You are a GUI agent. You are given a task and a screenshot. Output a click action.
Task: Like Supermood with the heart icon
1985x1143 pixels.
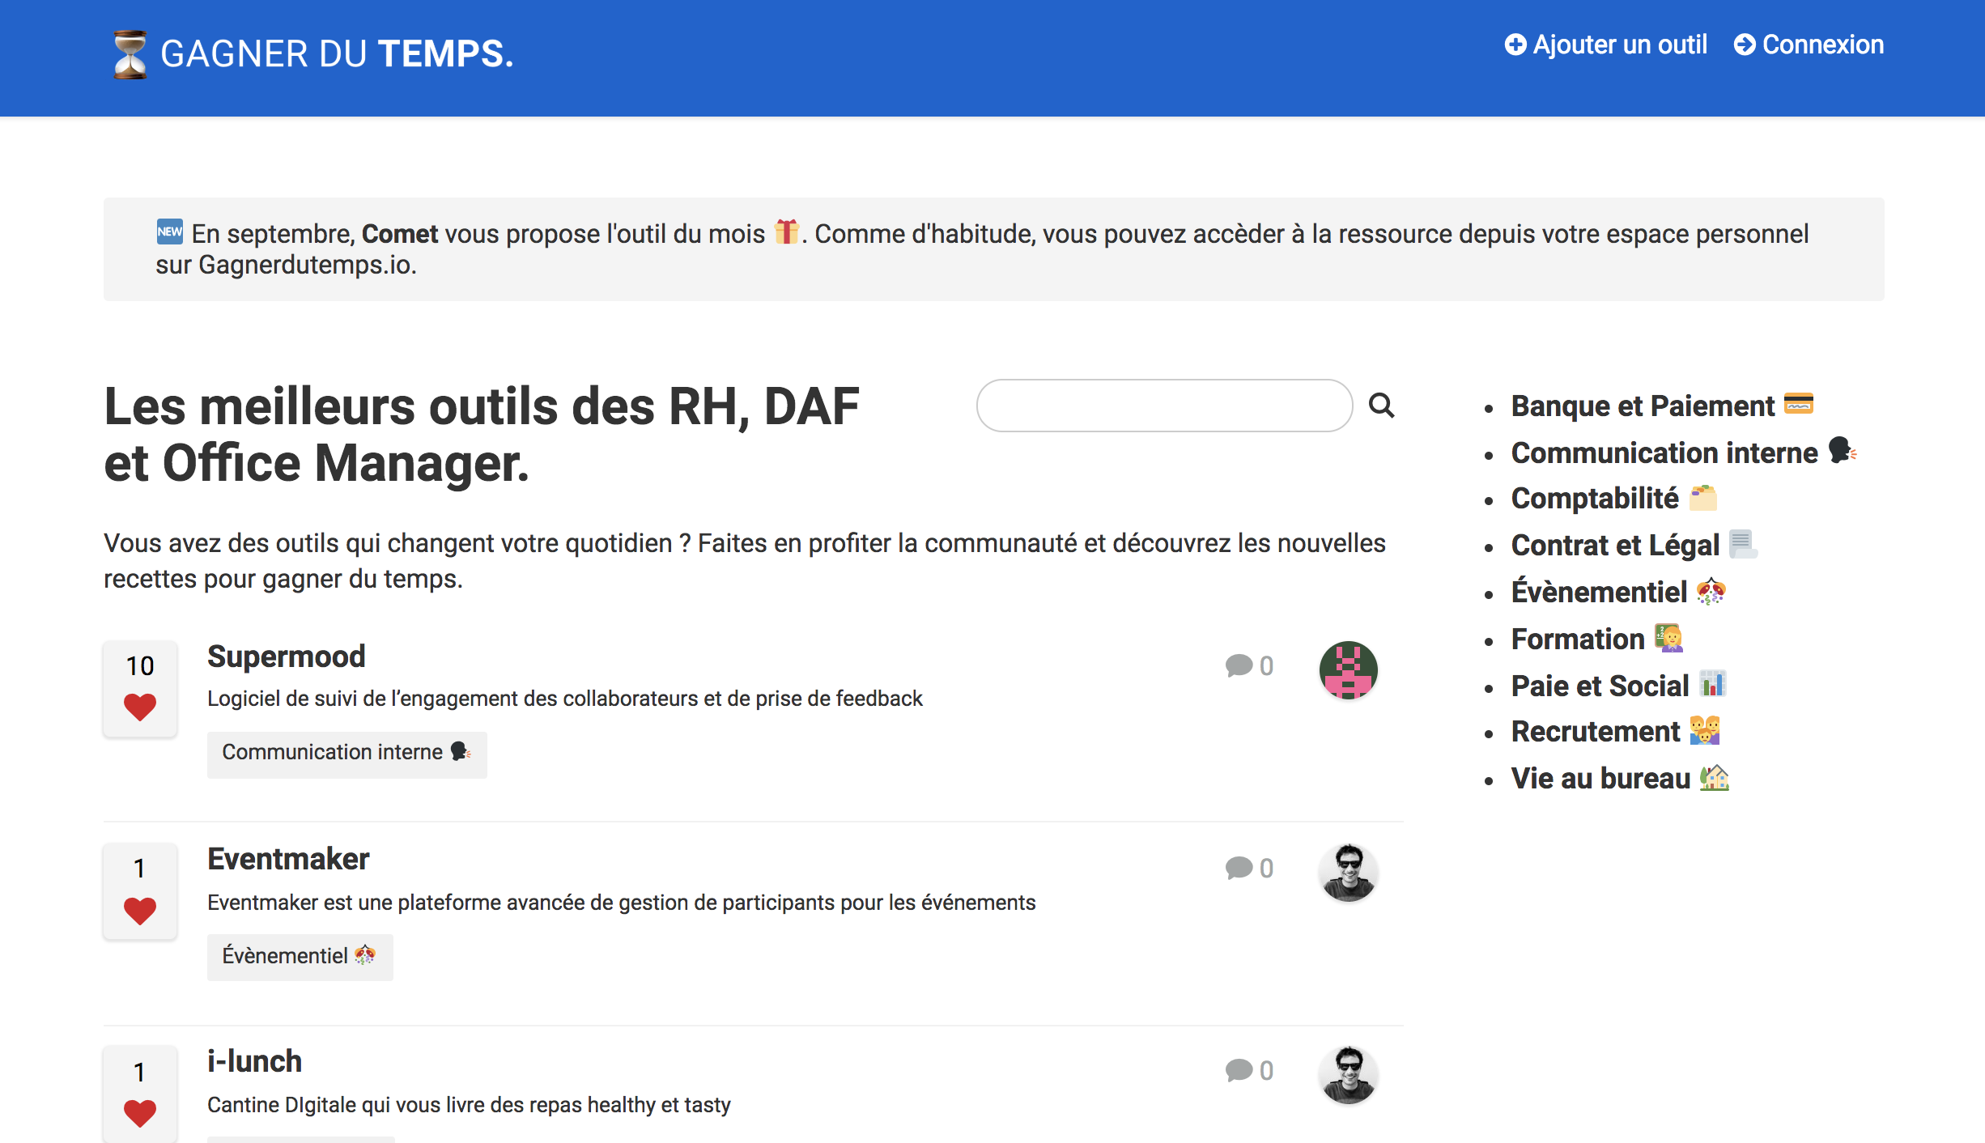(x=139, y=707)
